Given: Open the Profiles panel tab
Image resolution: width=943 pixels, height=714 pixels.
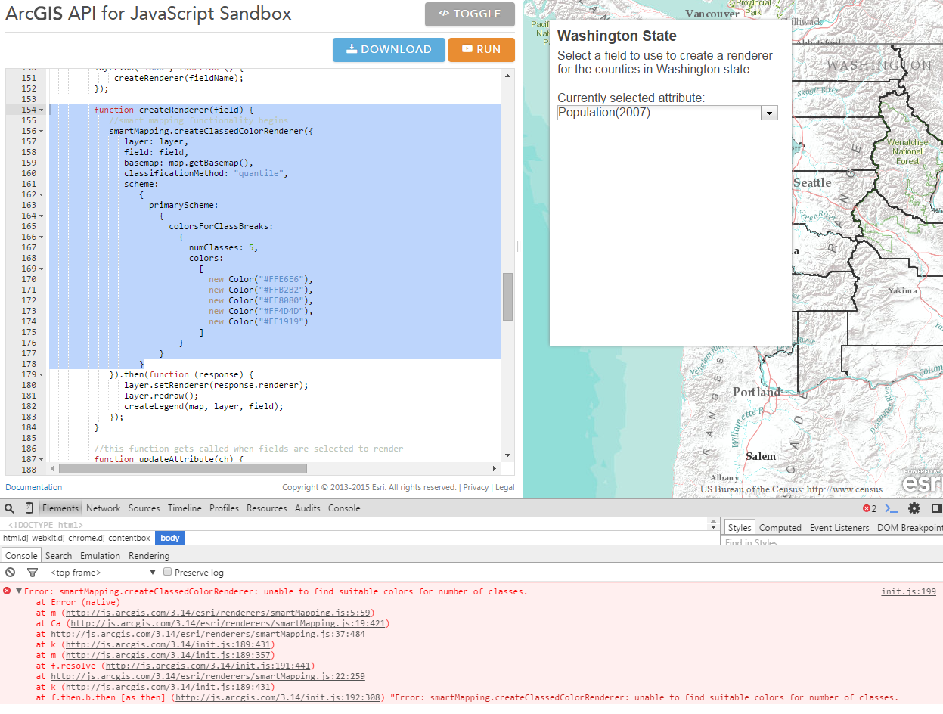Looking at the screenshot, I should coord(224,508).
